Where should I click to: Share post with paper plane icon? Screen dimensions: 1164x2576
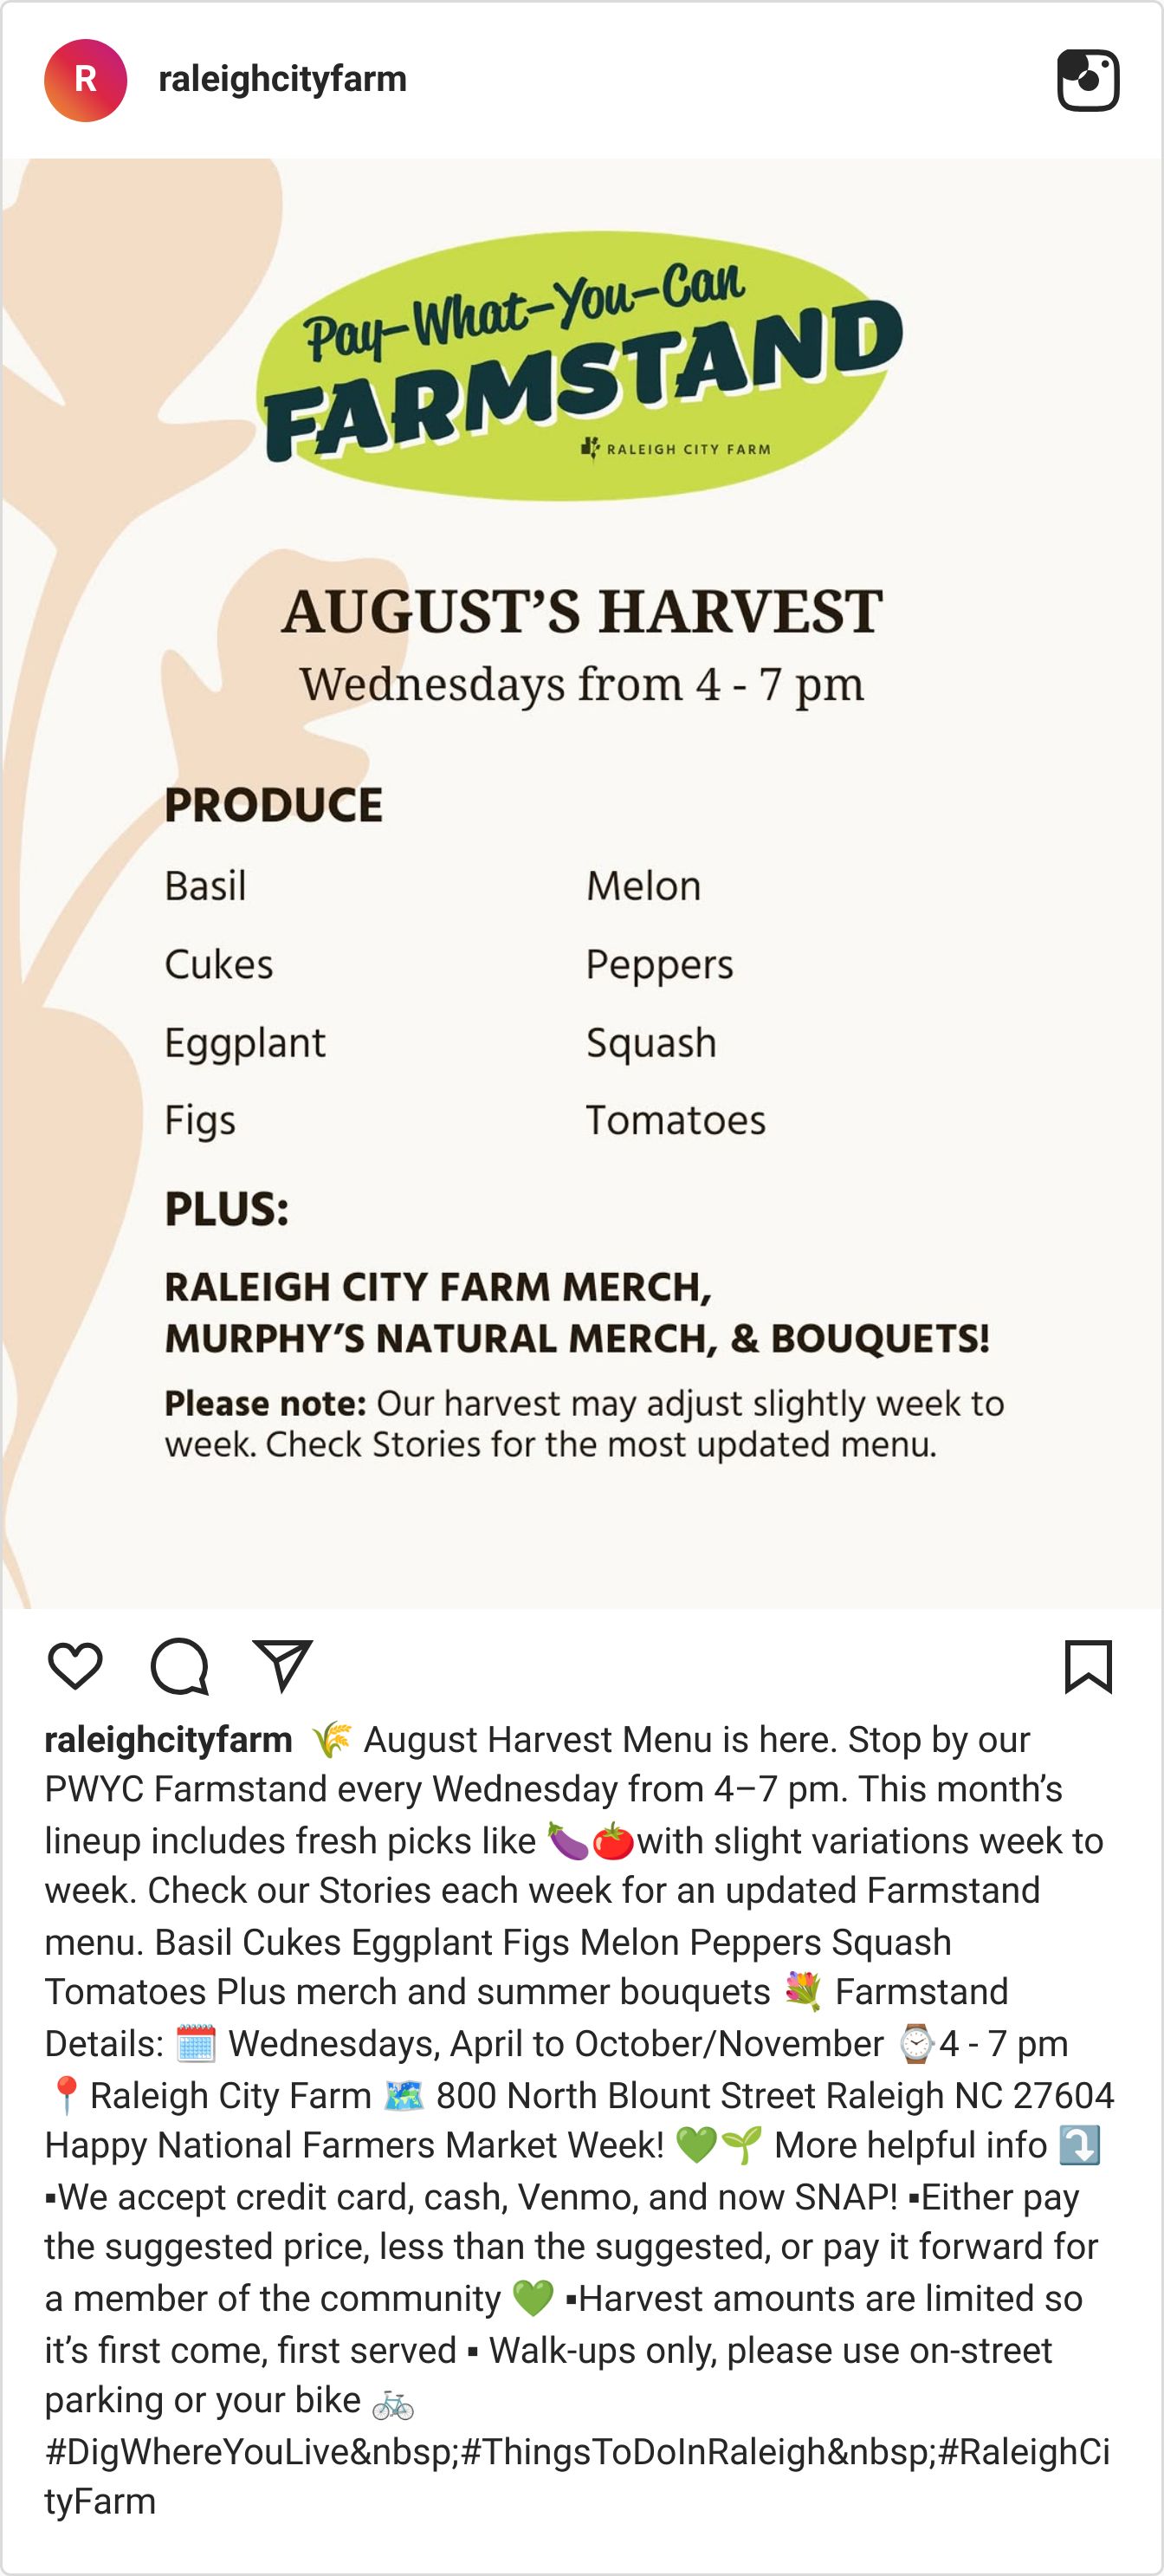tap(282, 1666)
